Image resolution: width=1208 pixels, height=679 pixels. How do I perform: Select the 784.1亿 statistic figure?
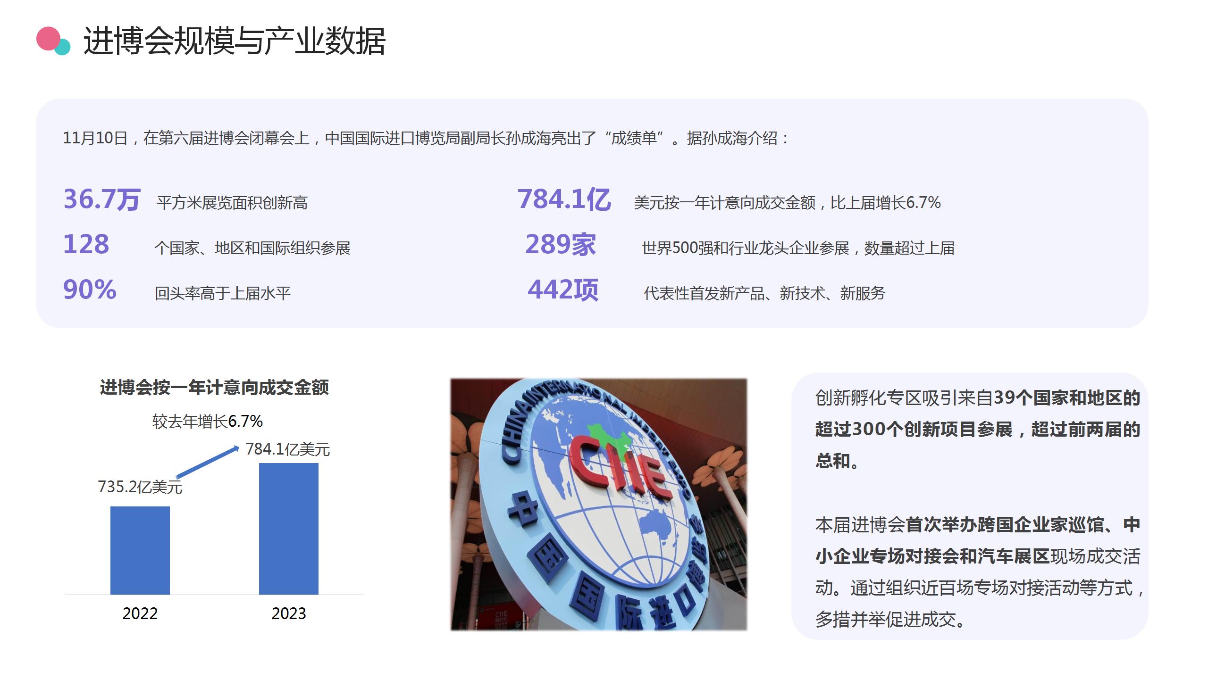coord(564,199)
